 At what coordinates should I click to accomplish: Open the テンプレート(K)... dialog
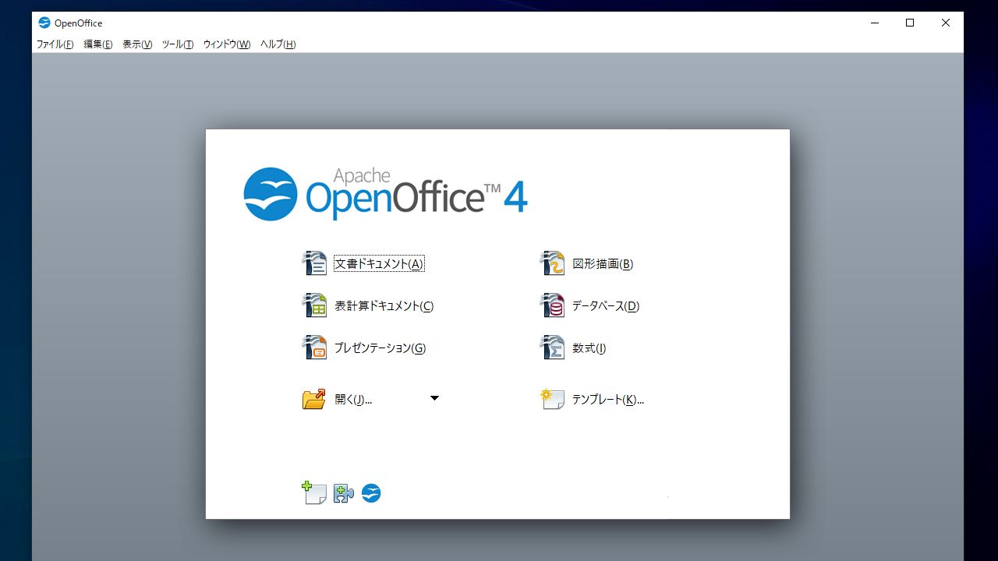(x=608, y=400)
